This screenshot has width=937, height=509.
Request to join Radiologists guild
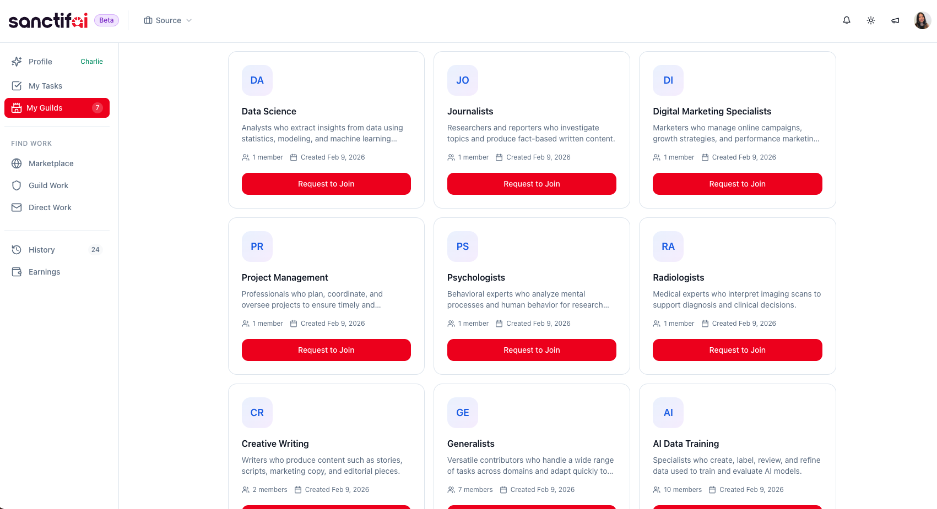737,350
